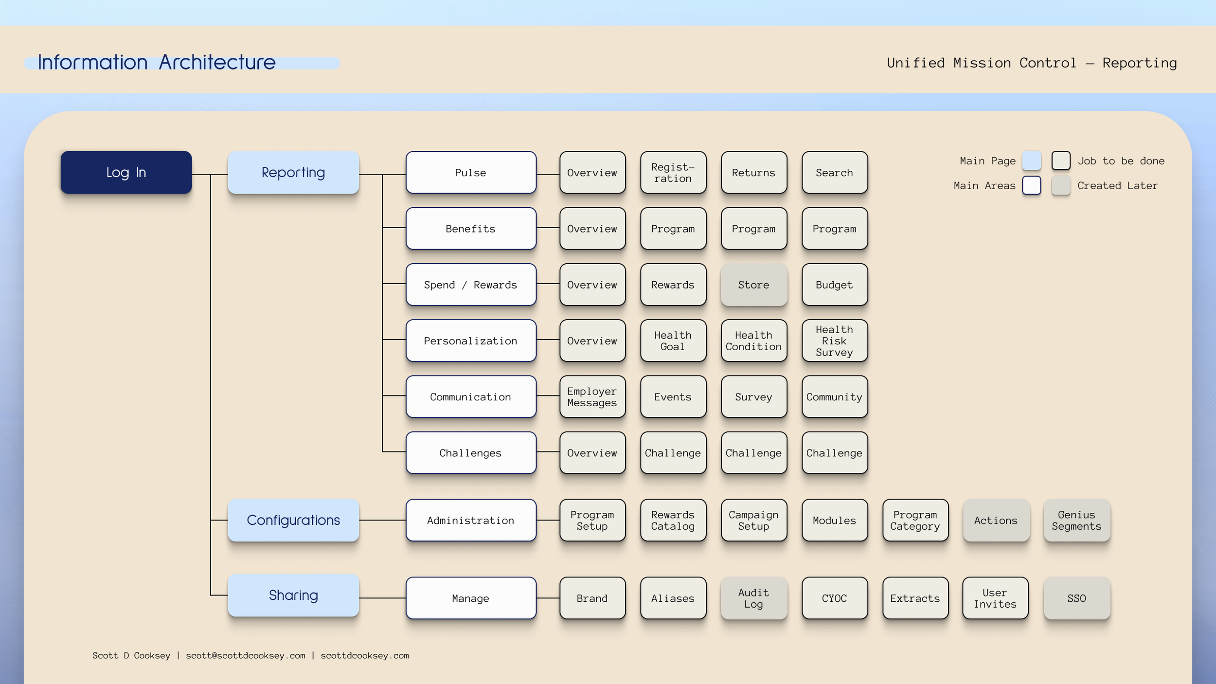Image resolution: width=1216 pixels, height=684 pixels.
Task: Click the Log In box
Action: 126,172
